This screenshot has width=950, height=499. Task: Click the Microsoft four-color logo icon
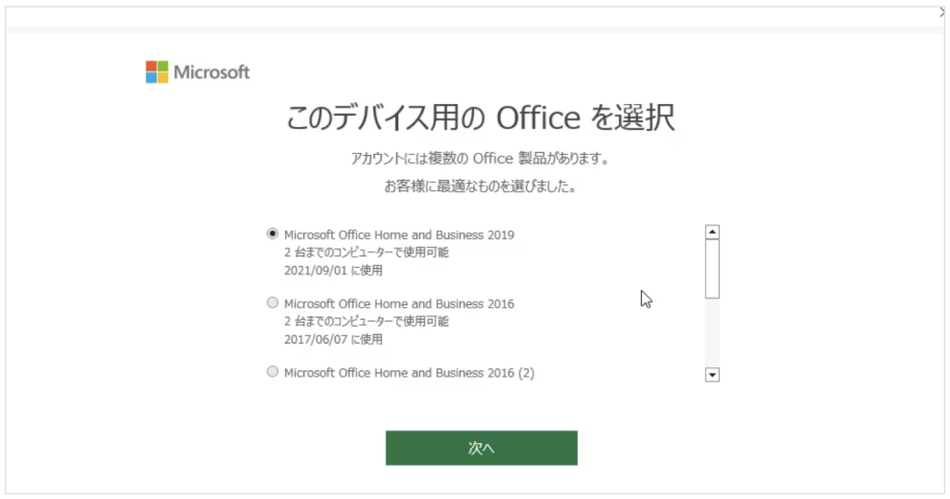[x=157, y=72]
